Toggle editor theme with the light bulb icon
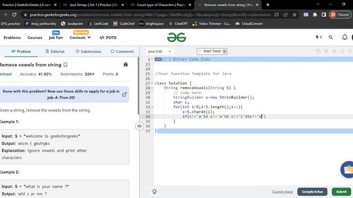The width and height of the screenshot is (353, 198). point(154,191)
